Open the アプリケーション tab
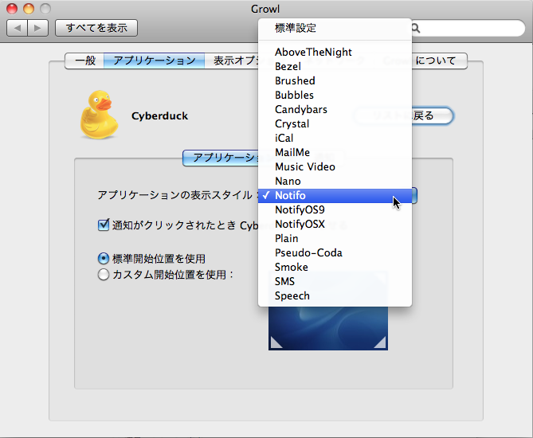The width and height of the screenshot is (533, 438). click(155, 61)
